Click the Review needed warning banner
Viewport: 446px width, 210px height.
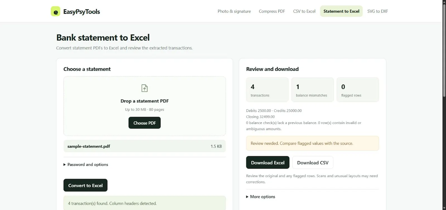pos(312,143)
